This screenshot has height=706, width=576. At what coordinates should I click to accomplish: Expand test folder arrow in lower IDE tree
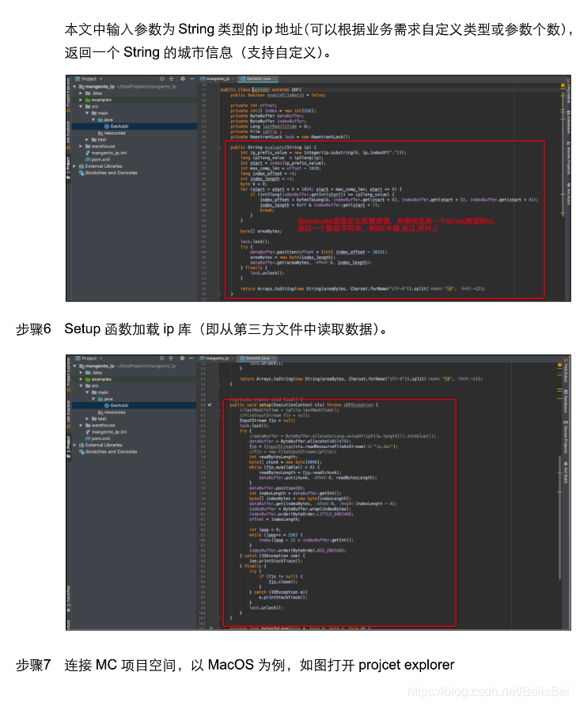tap(87, 419)
